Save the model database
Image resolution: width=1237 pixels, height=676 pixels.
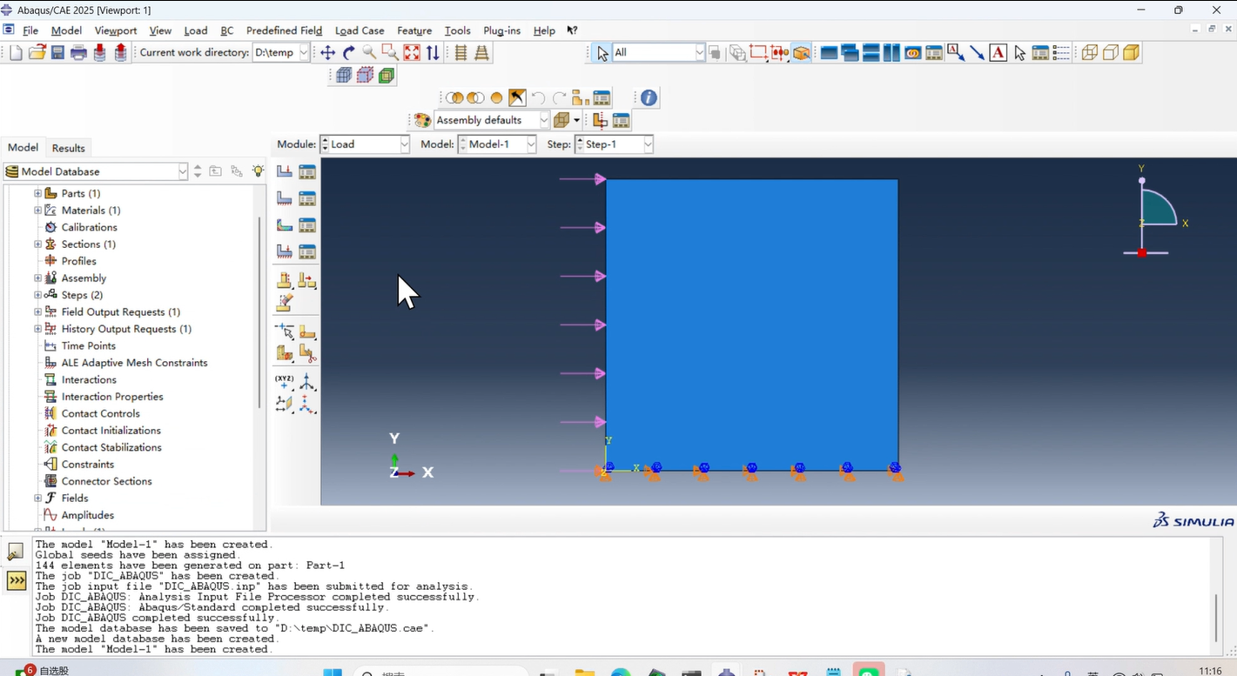(57, 53)
